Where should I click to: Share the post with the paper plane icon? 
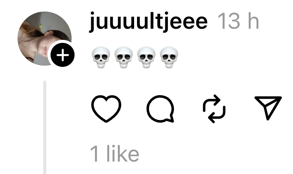pos(268,108)
